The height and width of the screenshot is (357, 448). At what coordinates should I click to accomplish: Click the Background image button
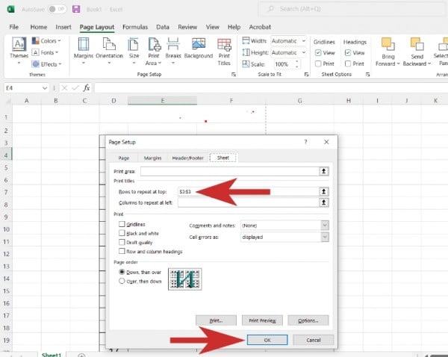(199, 48)
